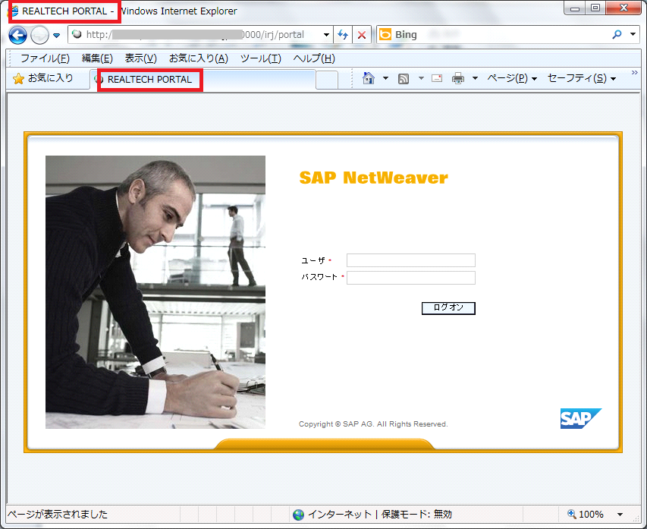Click the お気に入り favorites star button
647x529 pixels.
(43, 78)
